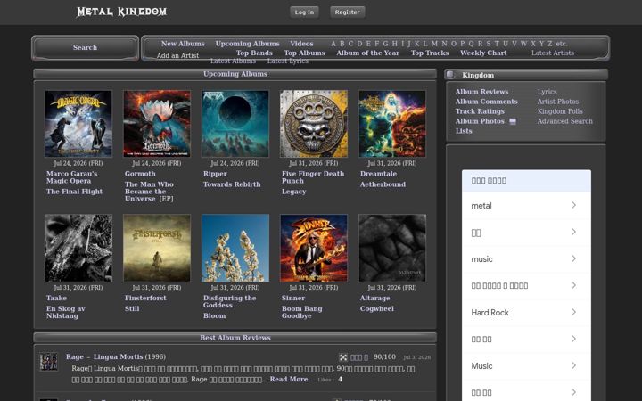Open Finsterforst Still album cover
The height and width of the screenshot is (401, 642).
tap(157, 248)
